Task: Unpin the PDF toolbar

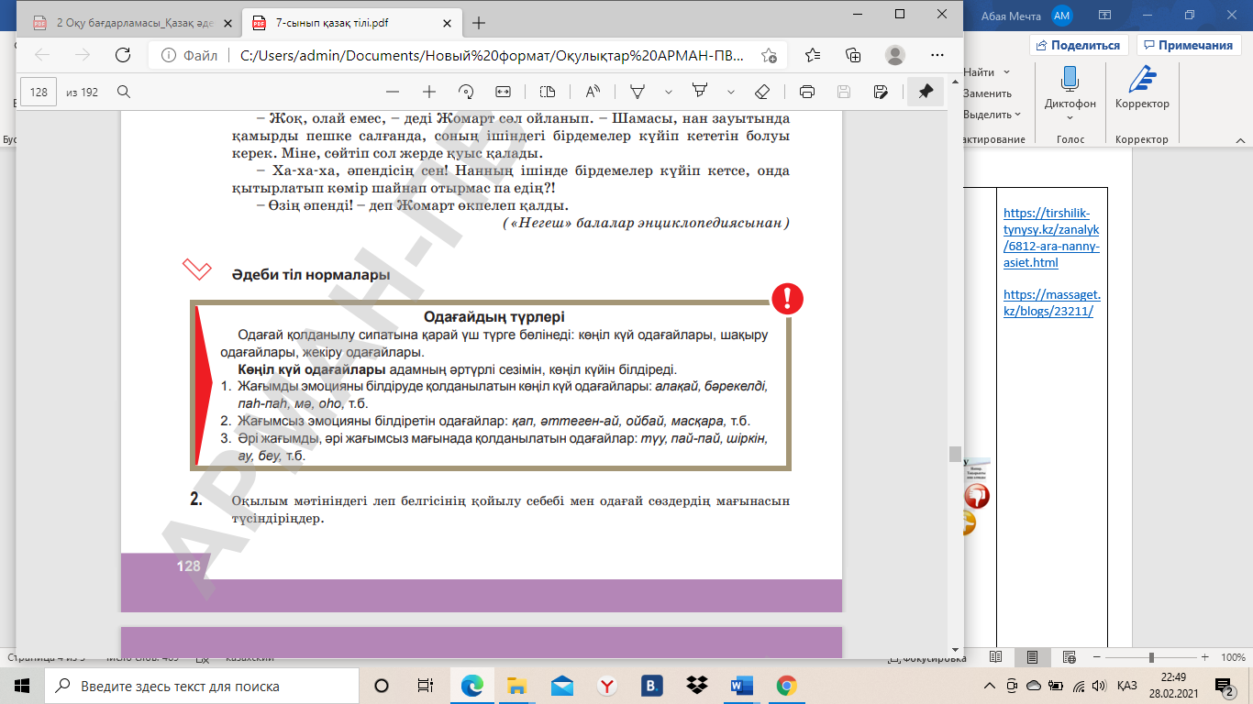Action: coord(926,92)
